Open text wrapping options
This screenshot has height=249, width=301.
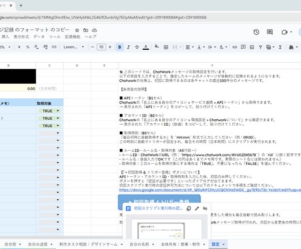click(212, 47)
